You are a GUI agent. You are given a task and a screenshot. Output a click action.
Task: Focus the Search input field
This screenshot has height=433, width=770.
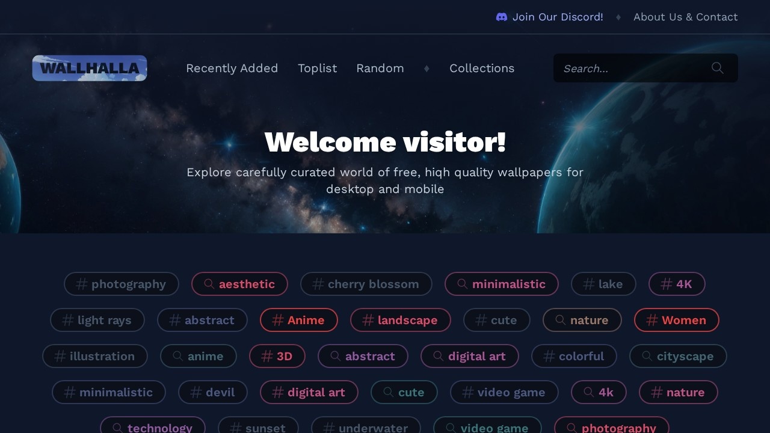(x=632, y=68)
